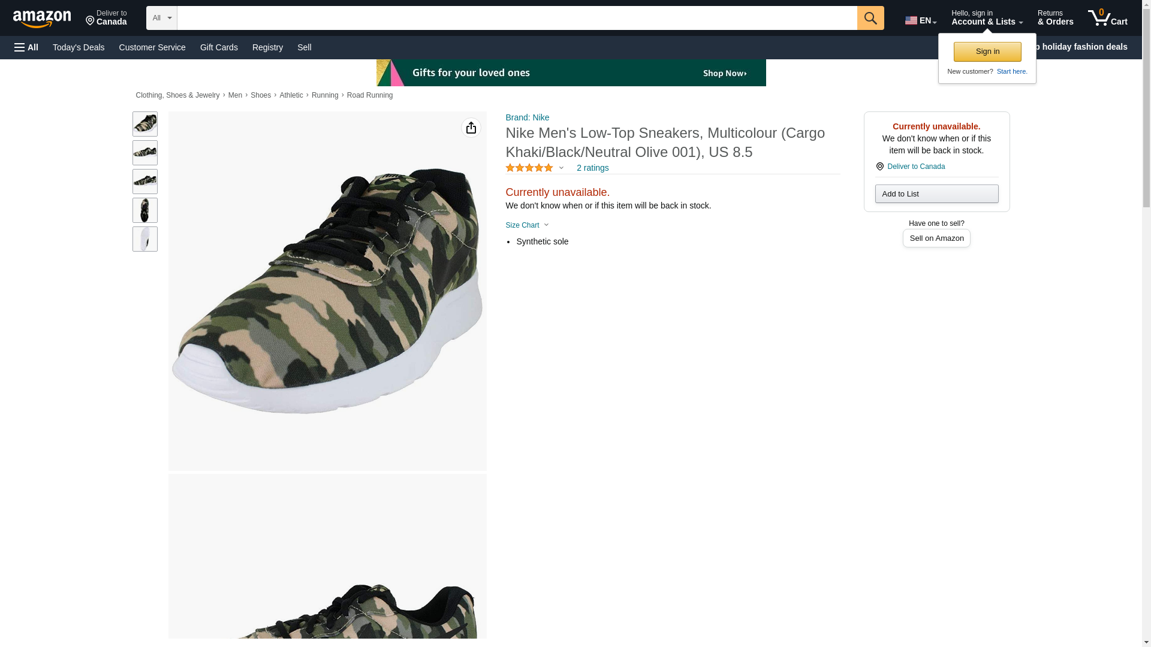The width and height of the screenshot is (1151, 647).
Task: Select the first shoe thumbnail image
Action: tap(144, 124)
